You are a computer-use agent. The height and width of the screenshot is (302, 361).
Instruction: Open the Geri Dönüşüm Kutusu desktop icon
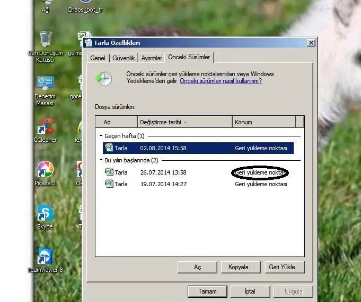tap(46, 40)
